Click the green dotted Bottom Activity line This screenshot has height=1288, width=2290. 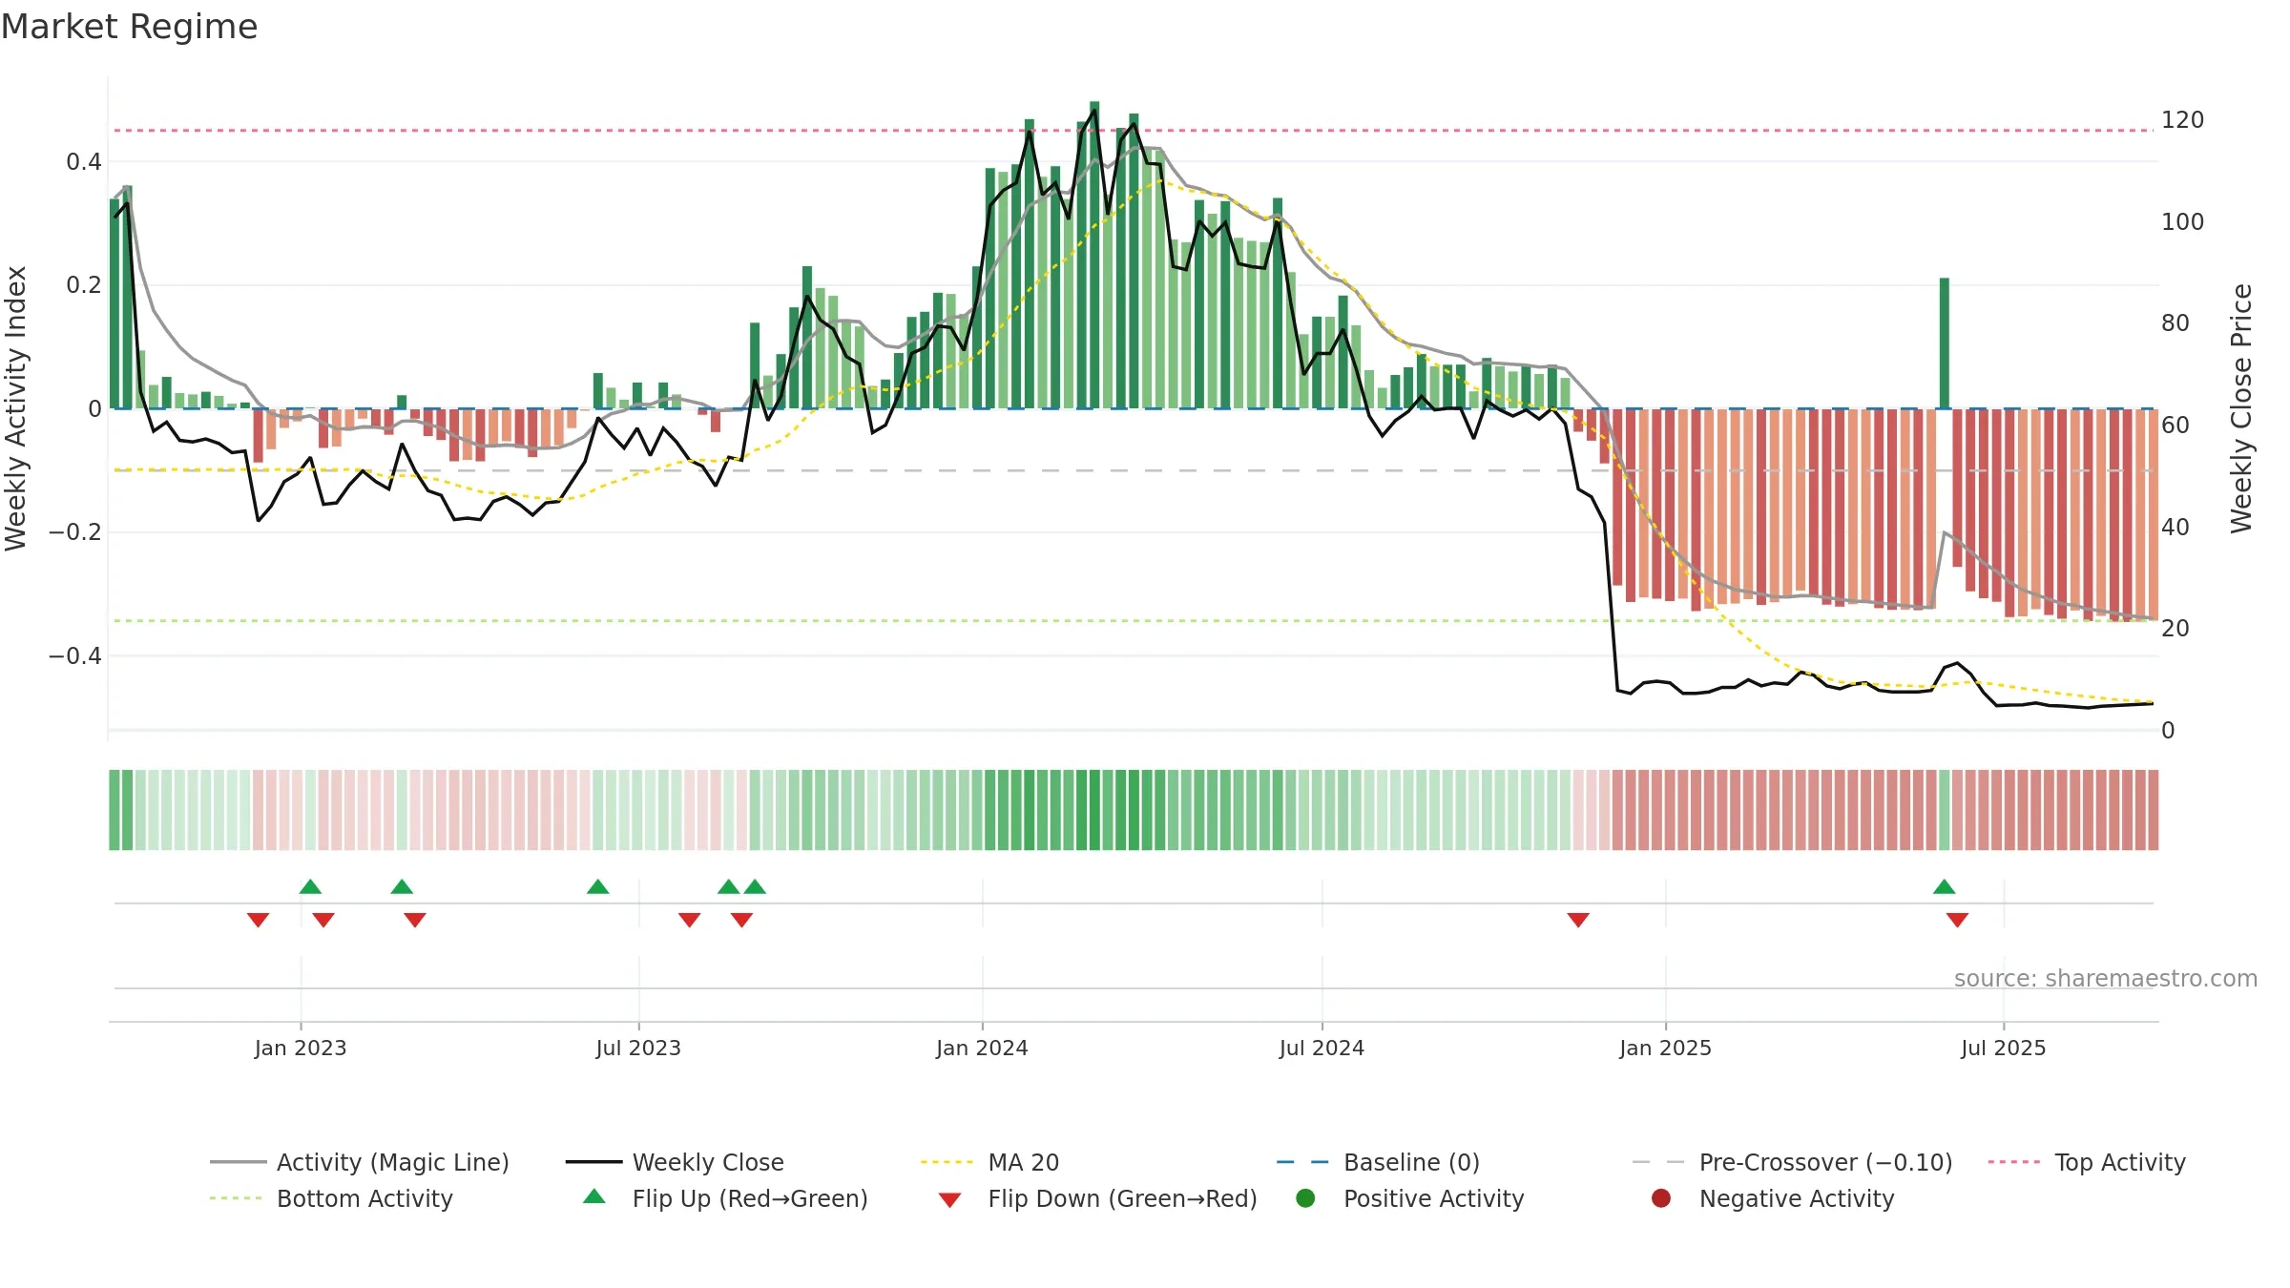tap(1134, 621)
